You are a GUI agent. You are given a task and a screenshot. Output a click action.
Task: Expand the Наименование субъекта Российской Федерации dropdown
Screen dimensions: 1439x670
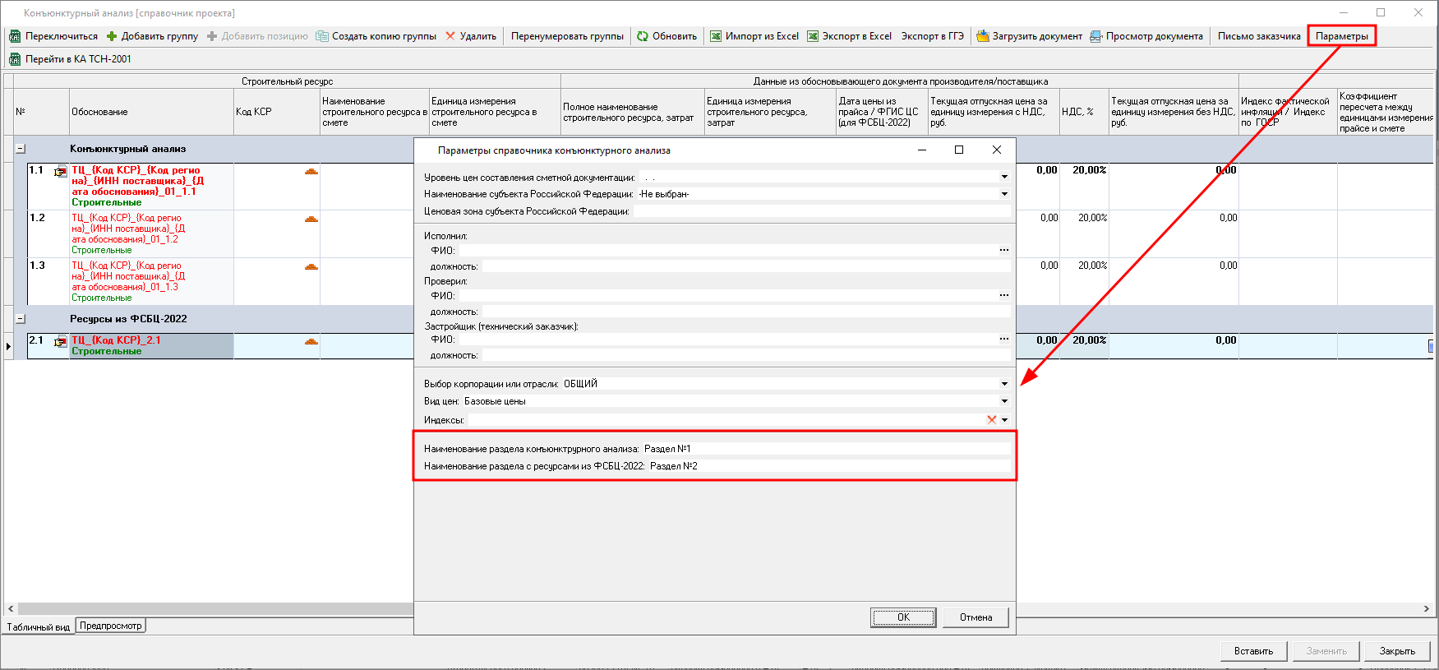pyautogui.click(x=1004, y=194)
